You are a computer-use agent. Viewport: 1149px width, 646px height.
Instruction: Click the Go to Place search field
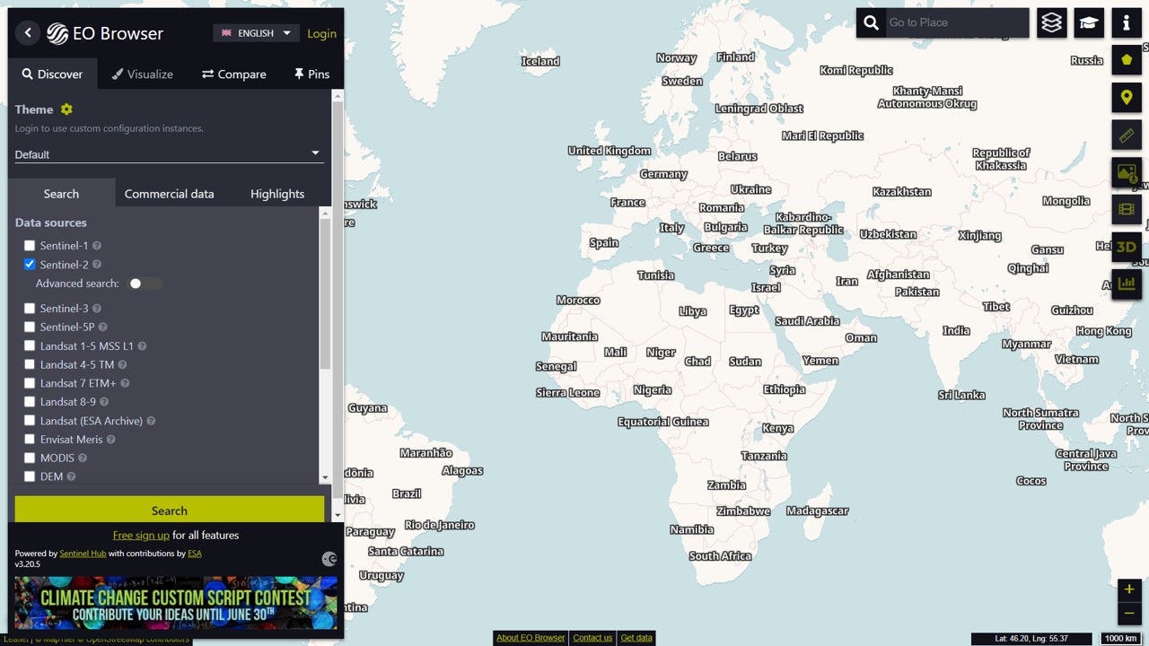pos(953,22)
